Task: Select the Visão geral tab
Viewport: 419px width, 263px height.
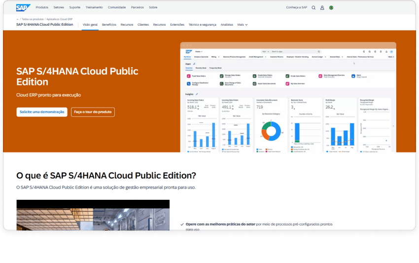Action: click(x=90, y=25)
